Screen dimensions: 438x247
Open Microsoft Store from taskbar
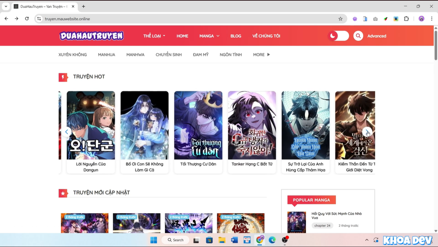tap(209, 240)
